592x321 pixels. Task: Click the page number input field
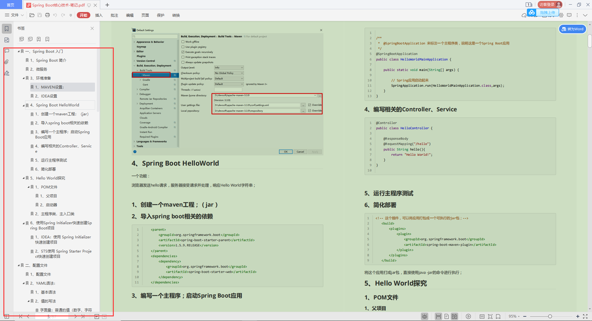pyautogui.click(x=51, y=316)
